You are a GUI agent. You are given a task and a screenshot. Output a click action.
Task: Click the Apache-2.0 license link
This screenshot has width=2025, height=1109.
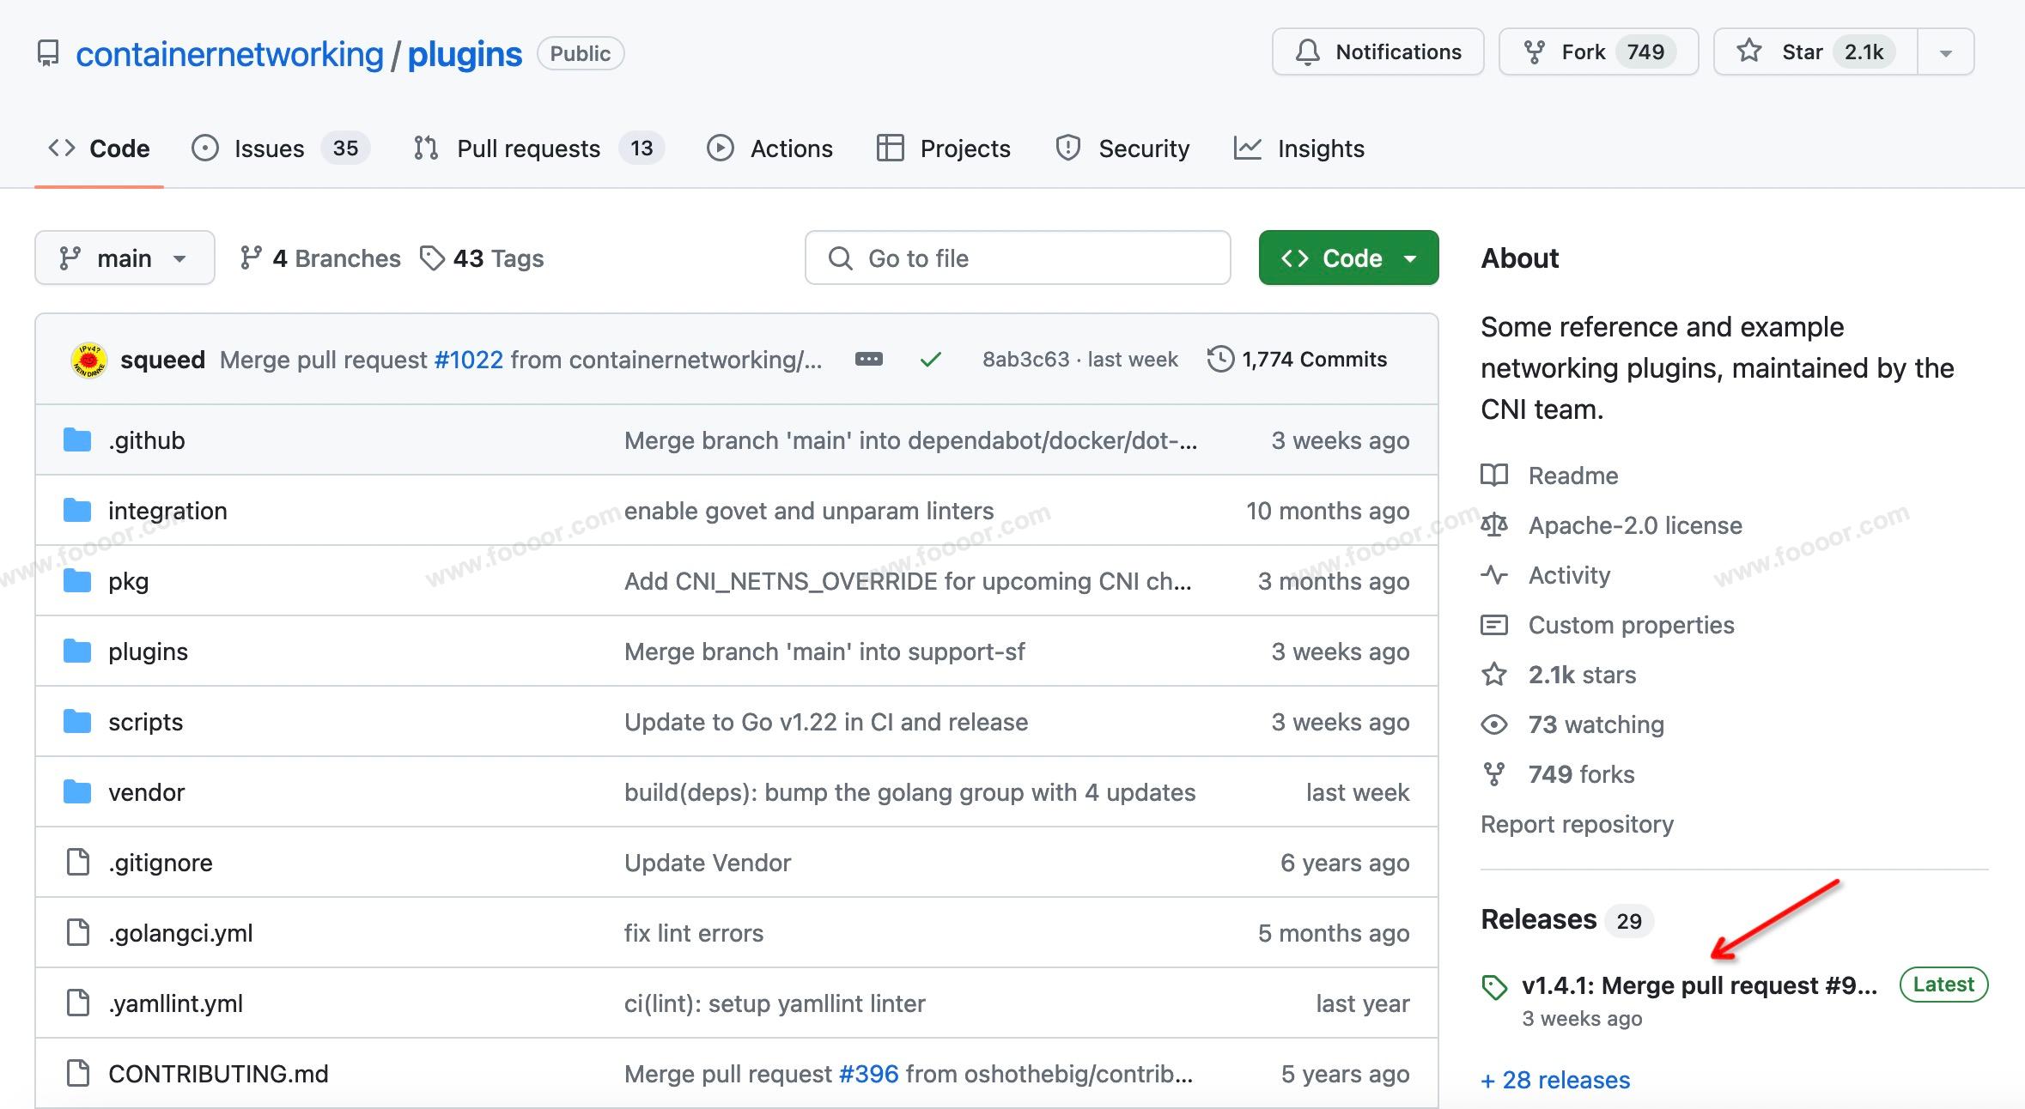click(1634, 525)
